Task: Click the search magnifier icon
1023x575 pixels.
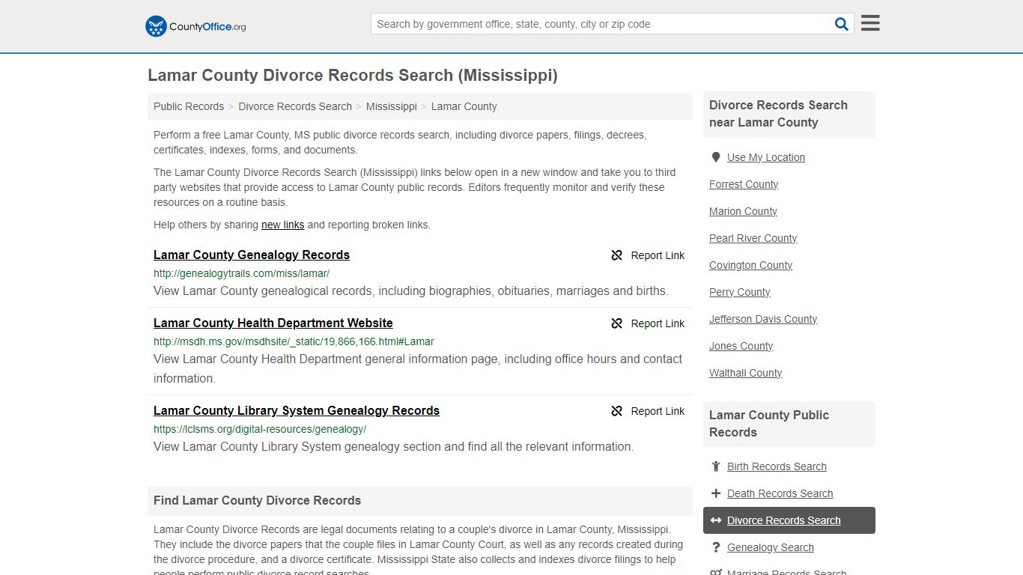Action: click(841, 23)
